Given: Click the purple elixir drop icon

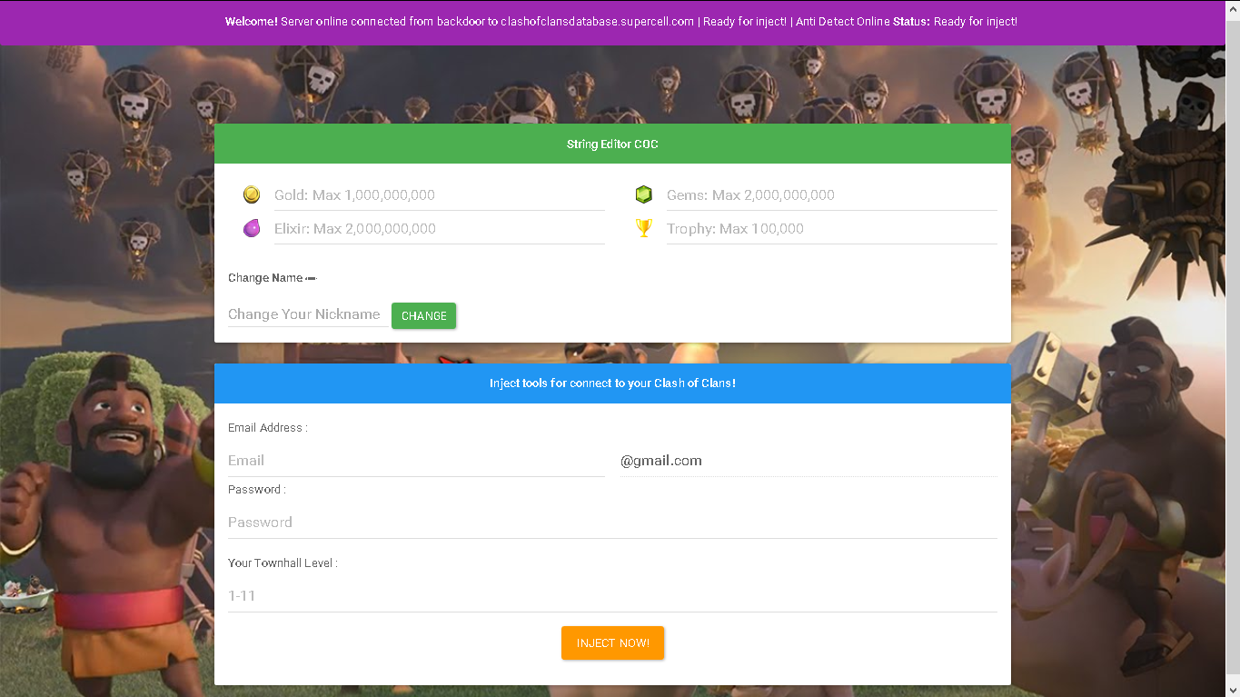Looking at the screenshot, I should coord(252,228).
